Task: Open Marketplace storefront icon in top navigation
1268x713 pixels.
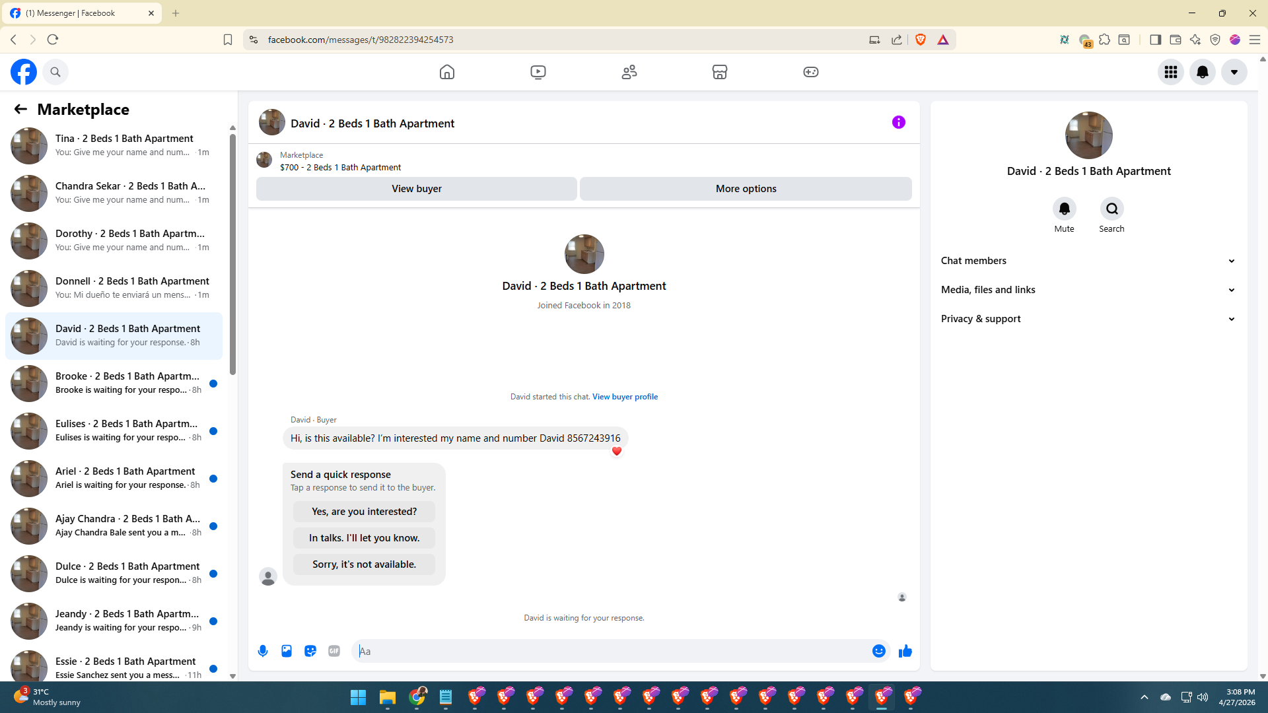Action: coord(720,72)
